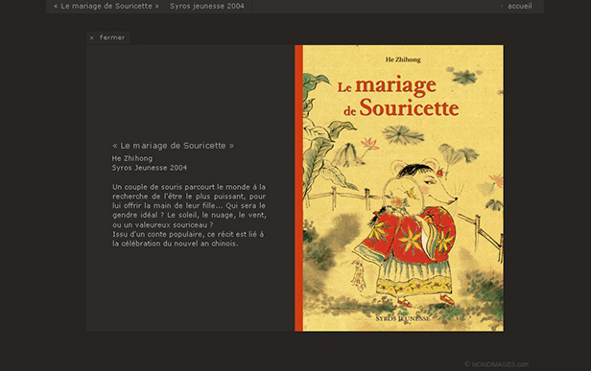
Task: Click the paragraph starting 'Un couple de souris'
Action: pyautogui.click(x=189, y=206)
